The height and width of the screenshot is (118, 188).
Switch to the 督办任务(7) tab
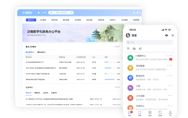(x=41, y=52)
